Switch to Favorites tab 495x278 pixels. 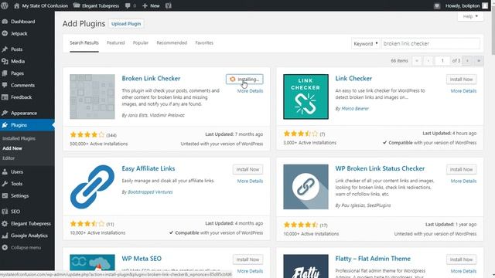pos(204,43)
